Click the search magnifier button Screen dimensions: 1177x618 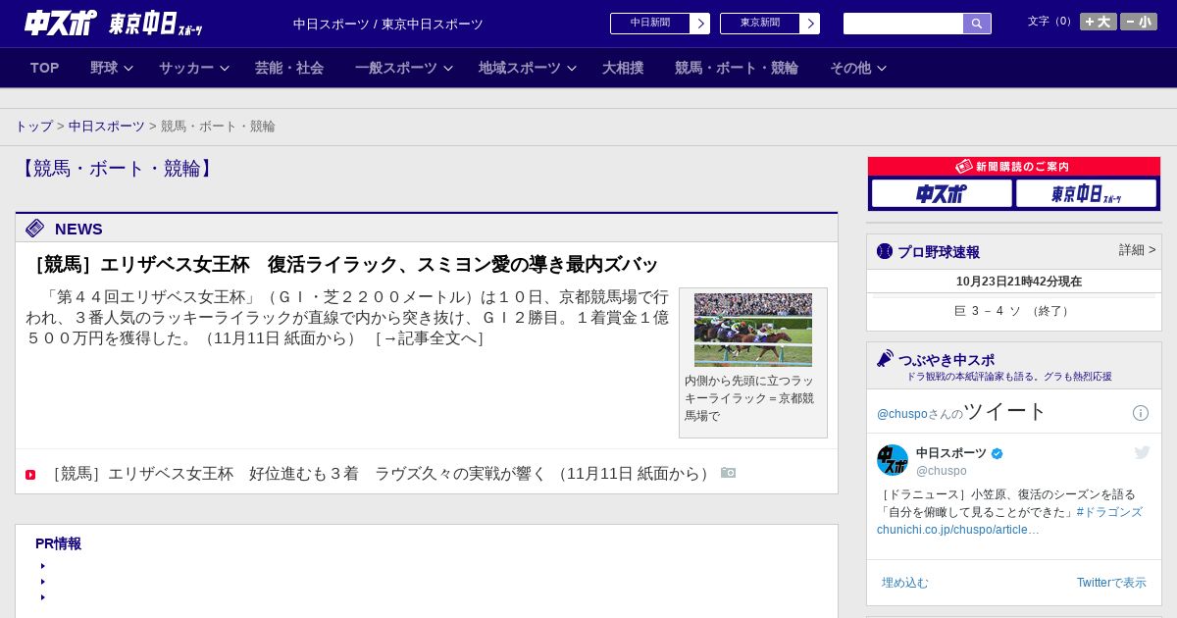click(977, 24)
